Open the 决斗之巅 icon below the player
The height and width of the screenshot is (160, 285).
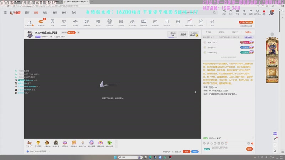(x=56, y=144)
